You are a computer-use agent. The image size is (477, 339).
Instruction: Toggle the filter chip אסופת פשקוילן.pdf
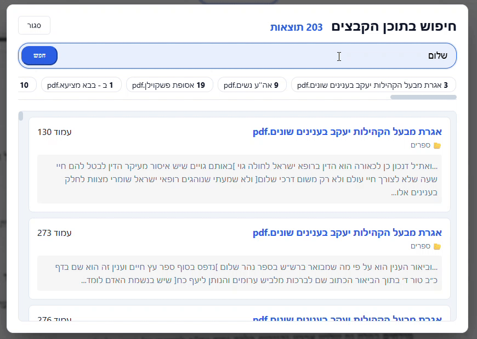tap(169, 85)
